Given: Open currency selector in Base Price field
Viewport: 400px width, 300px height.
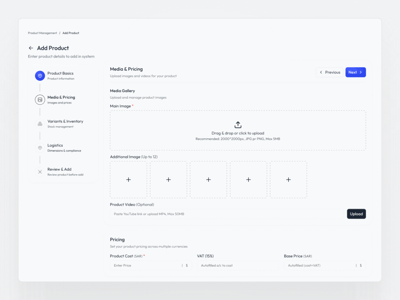Looking at the screenshot, I should [x=361, y=266].
